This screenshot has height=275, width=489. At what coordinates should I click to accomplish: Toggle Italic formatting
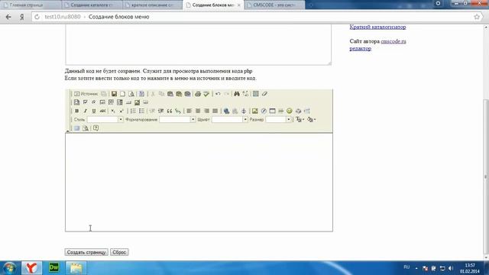[85, 111]
